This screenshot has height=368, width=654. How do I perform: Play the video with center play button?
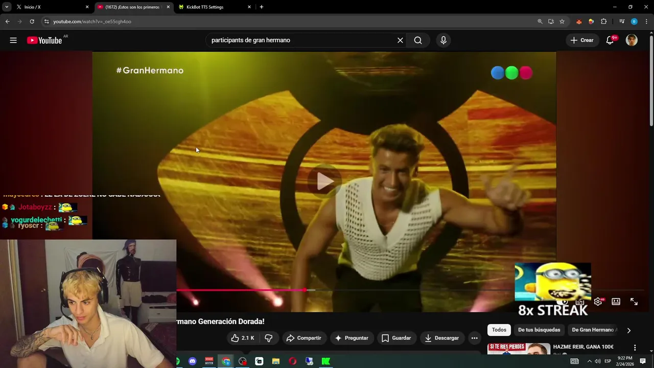coord(325,181)
